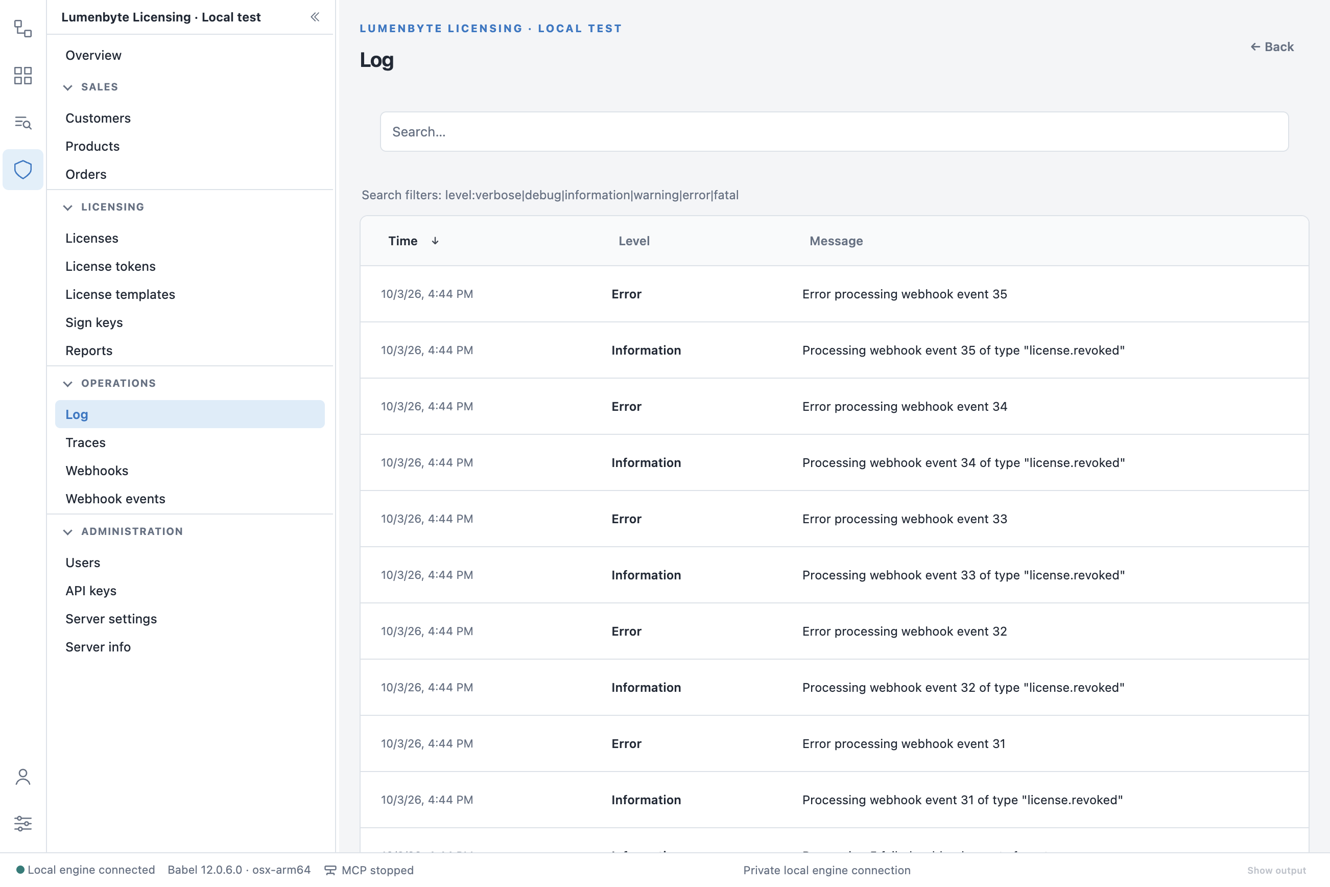Open the query search list icon
This screenshot has width=1330, height=887.
point(22,122)
